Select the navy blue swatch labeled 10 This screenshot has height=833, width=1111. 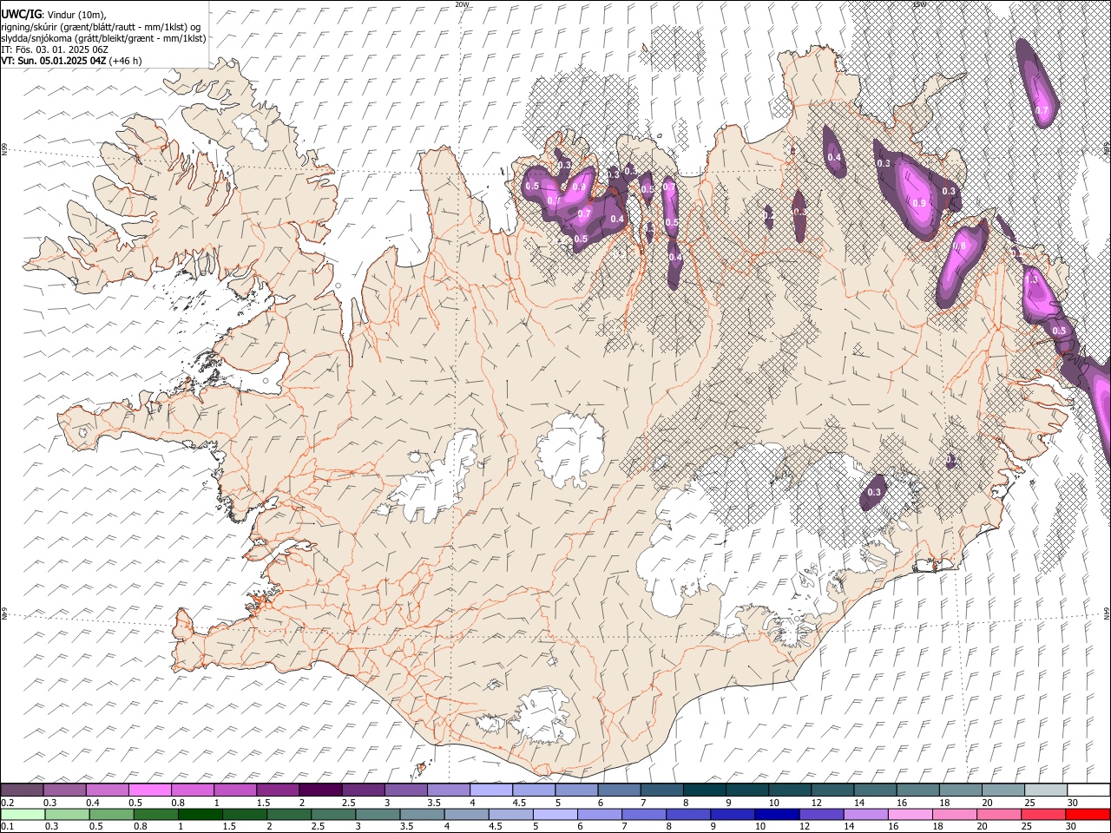pyautogui.click(x=776, y=814)
